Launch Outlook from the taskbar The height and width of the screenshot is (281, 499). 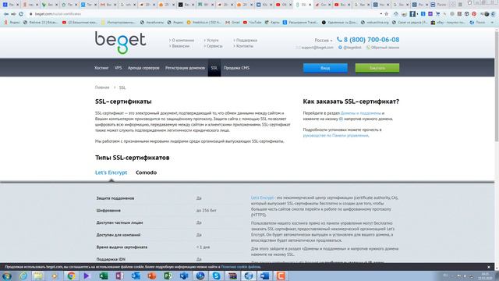(x=136, y=276)
